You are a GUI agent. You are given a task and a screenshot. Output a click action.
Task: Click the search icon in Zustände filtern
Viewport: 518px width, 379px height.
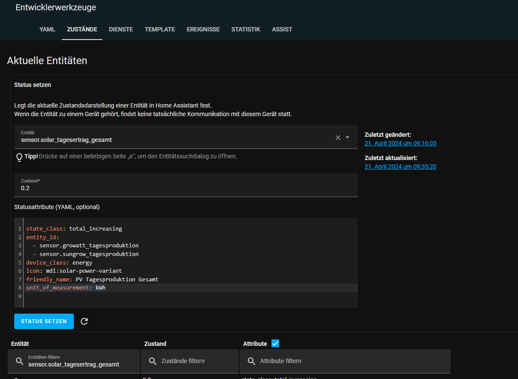pos(152,361)
